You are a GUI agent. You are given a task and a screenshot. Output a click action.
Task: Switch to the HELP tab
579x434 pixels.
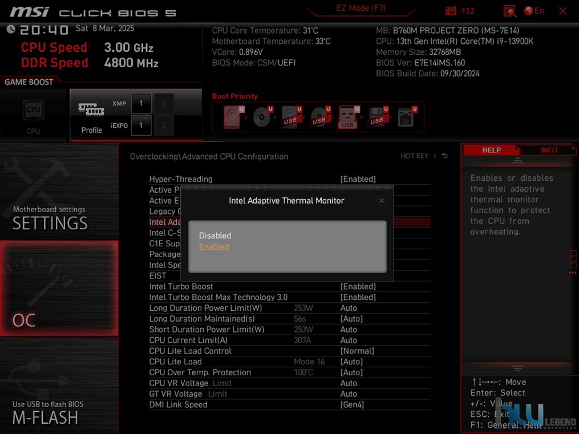point(491,150)
